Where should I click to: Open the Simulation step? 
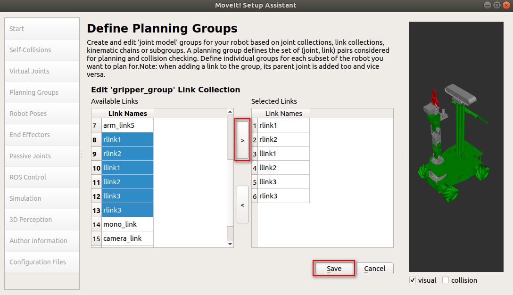[42, 198]
